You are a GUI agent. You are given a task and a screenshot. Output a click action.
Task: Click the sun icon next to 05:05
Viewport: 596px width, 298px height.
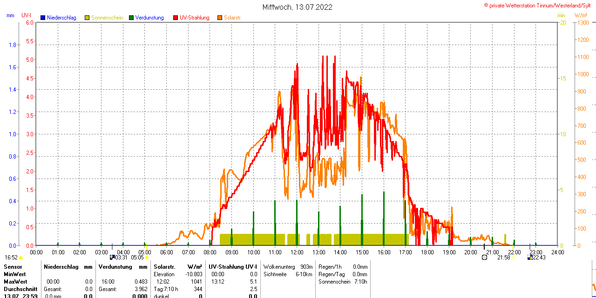(147, 257)
